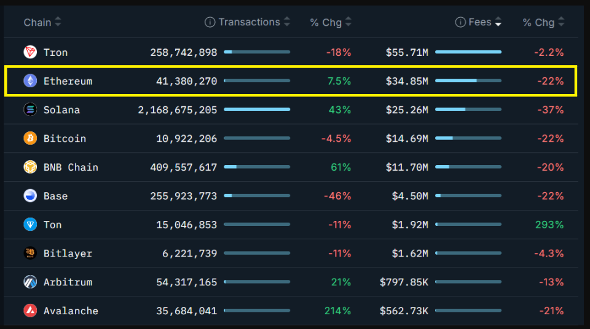The width and height of the screenshot is (590, 329).
Task: Open the Solana chain name link
Action: click(61, 110)
